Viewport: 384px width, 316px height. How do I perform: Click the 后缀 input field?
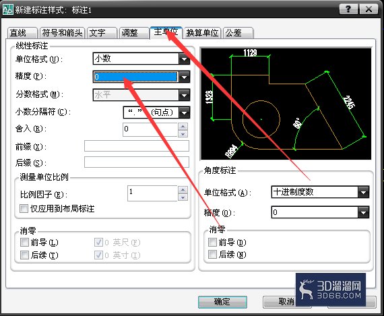click(137, 162)
